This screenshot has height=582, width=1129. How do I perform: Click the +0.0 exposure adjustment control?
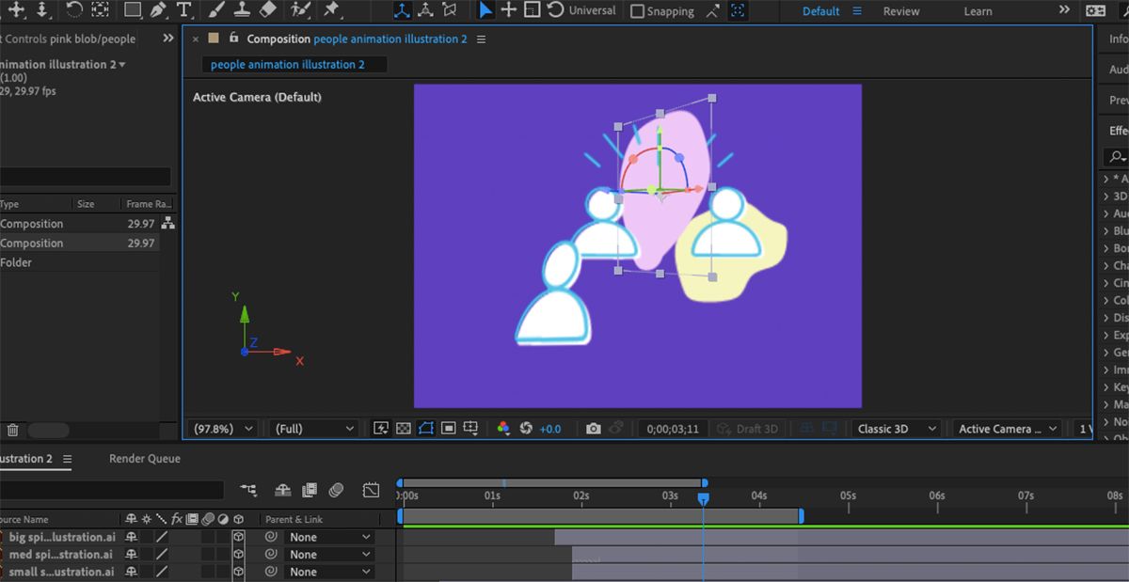coord(549,428)
